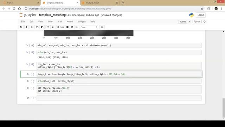Screen dimensions: 225x127
Task: Click the top_left = max_loc cell
Action: click(x=119, y=66)
